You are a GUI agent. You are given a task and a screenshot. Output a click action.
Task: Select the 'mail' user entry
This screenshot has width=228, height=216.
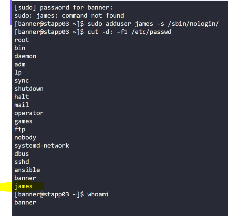tap(22, 105)
